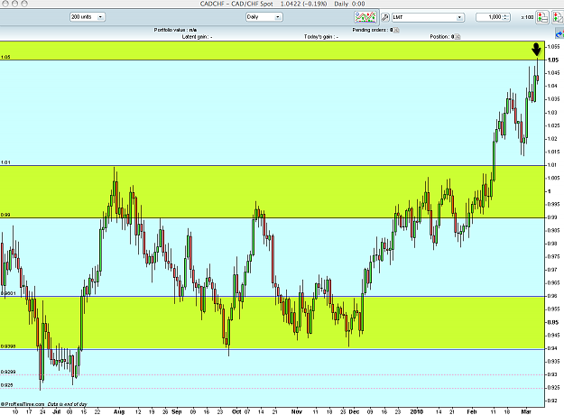Screen dimensions: 564x415
Task: Click the Mar label on time axis
Action: coord(526,411)
